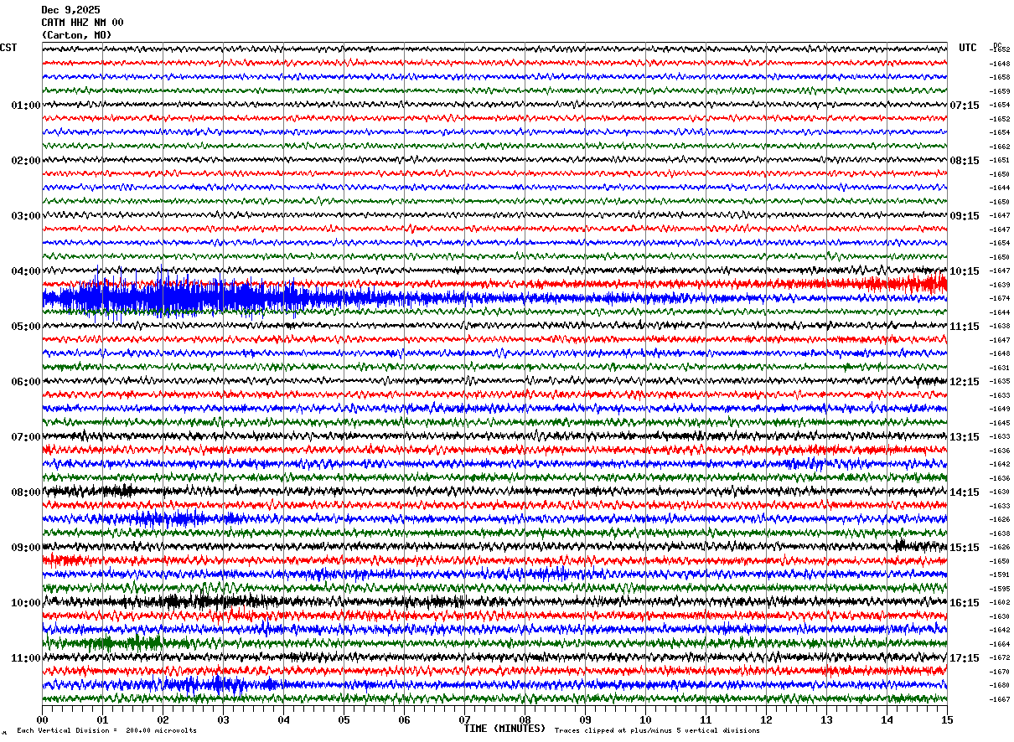This screenshot has width=1014, height=742.
Task: Click minute tick label 00 on time axis
Action: pyautogui.click(x=42, y=719)
